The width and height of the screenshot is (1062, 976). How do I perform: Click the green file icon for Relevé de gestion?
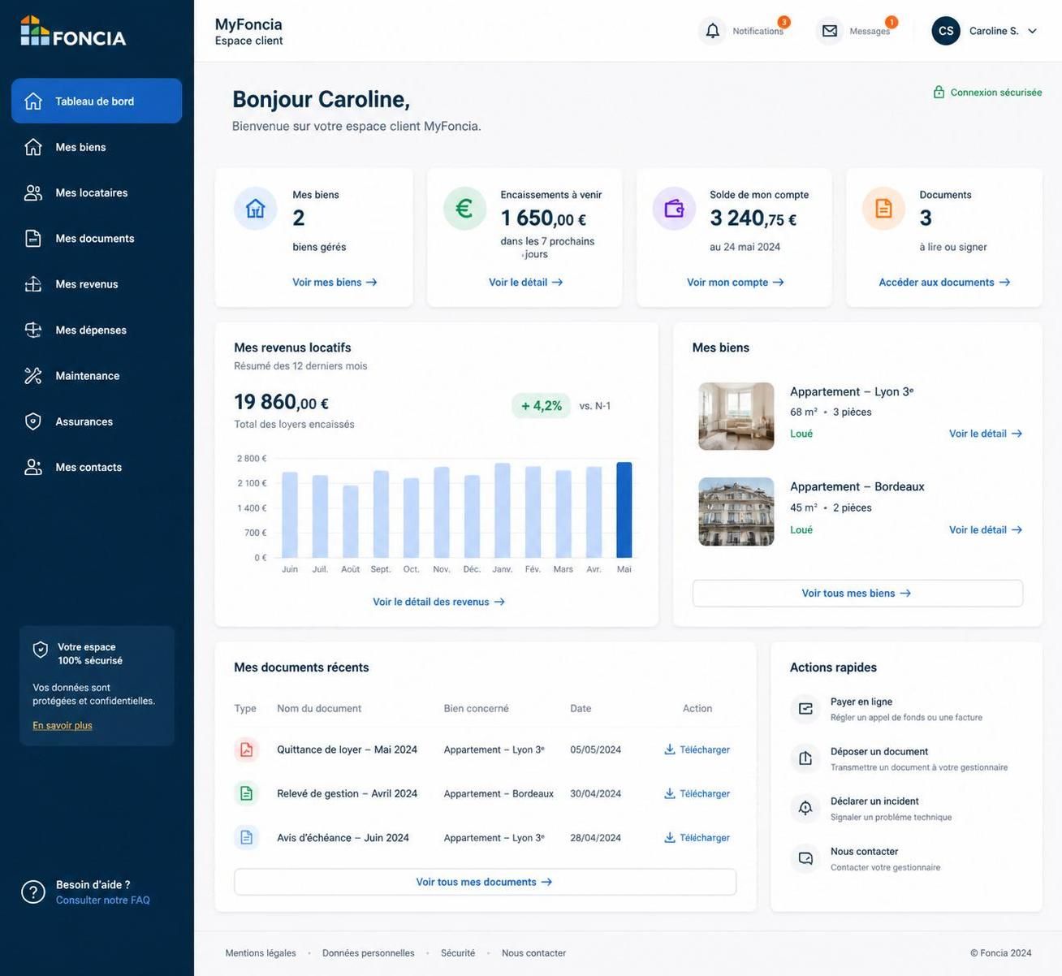[247, 793]
